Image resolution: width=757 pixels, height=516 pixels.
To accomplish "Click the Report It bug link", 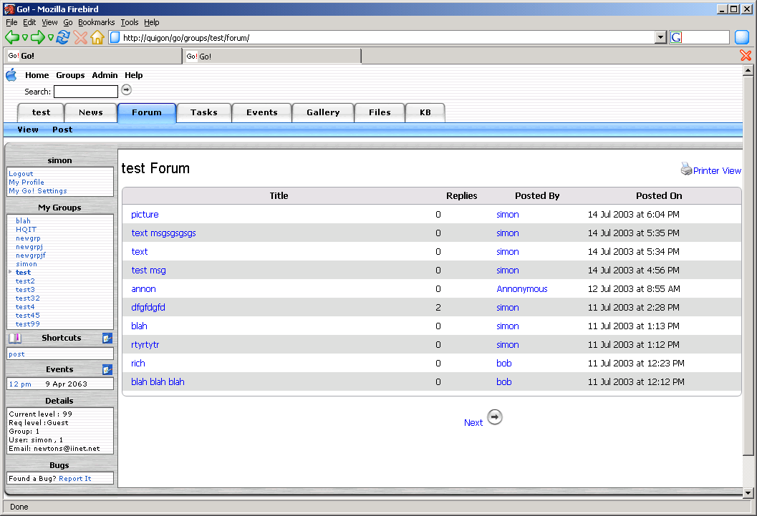I will coord(74,478).
